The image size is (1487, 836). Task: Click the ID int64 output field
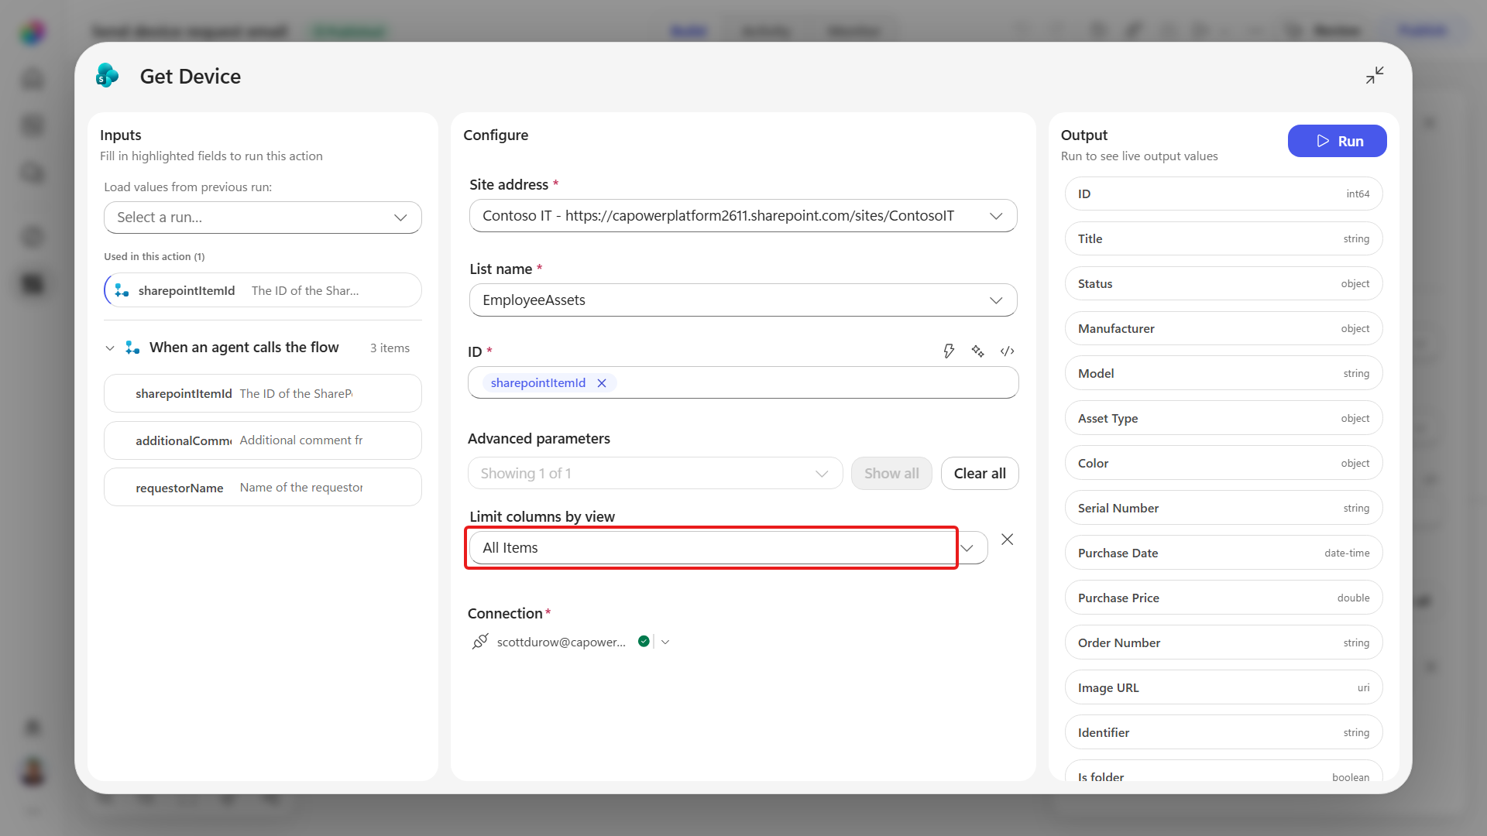(1223, 194)
